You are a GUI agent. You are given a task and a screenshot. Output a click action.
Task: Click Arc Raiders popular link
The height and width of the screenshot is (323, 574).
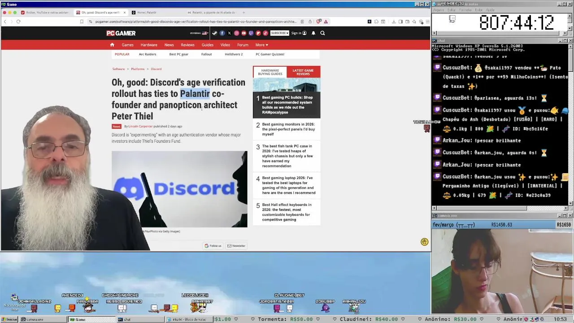coord(148,54)
